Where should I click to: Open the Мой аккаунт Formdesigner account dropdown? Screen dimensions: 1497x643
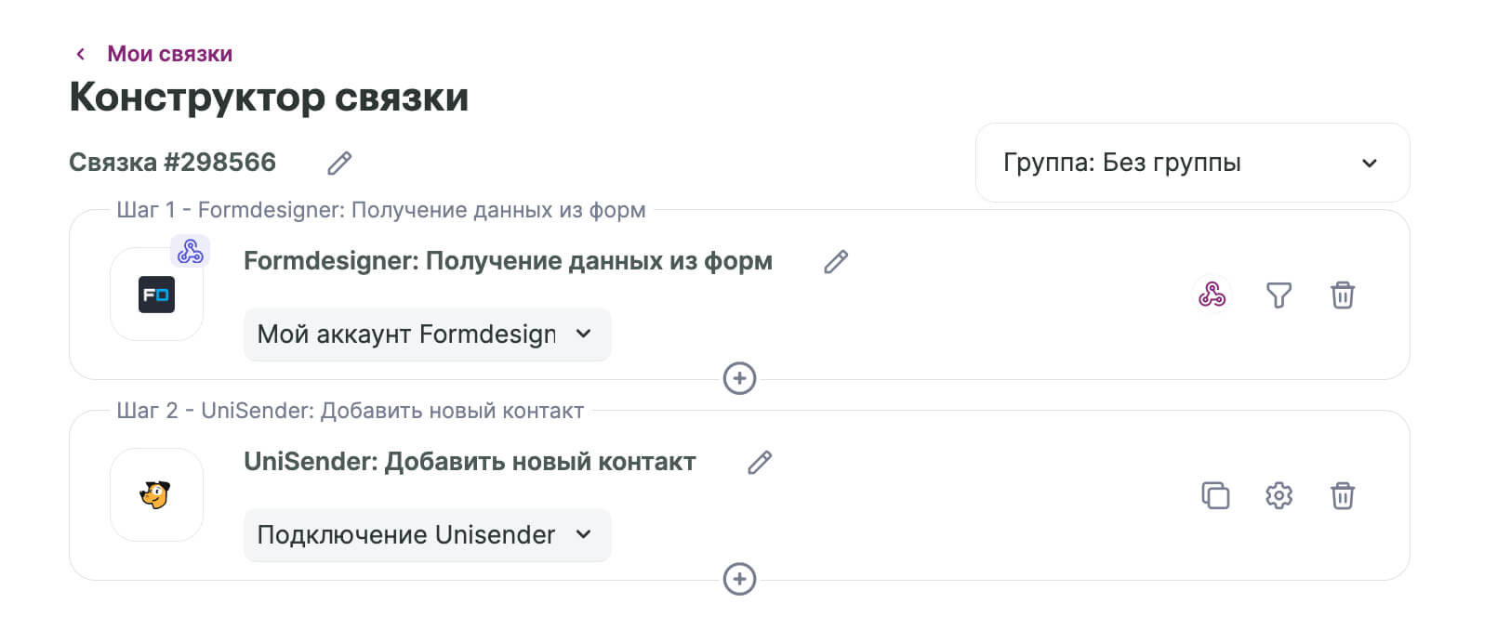(427, 335)
